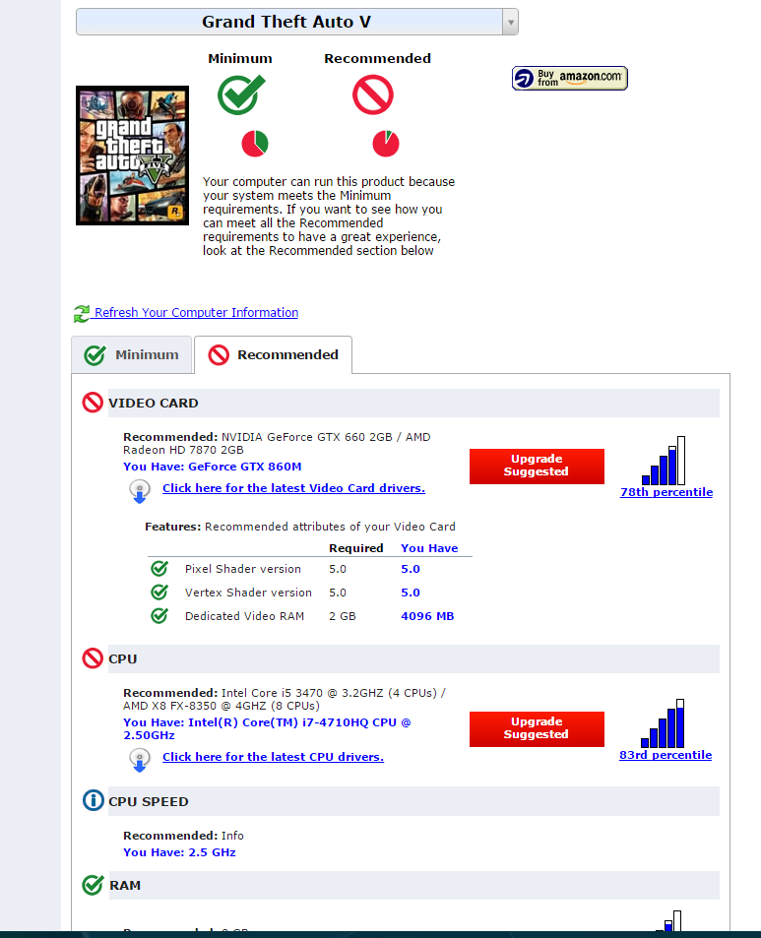The width and height of the screenshot is (761, 938).
Task: Open Refresh Your Computer Information link
Action: 196,312
